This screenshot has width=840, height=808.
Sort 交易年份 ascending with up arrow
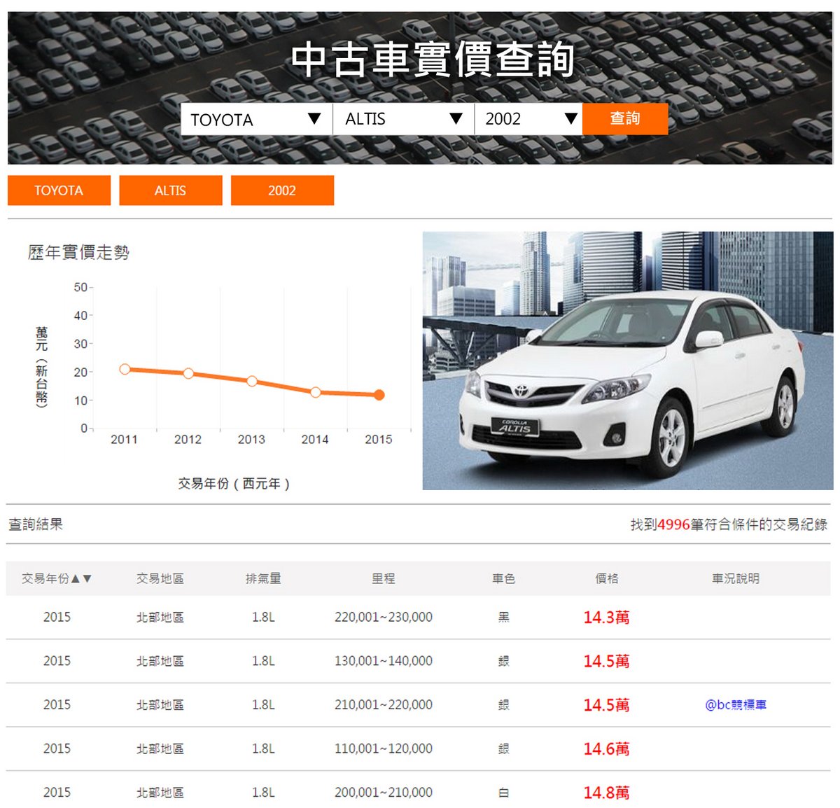click(x=76, y=579)
